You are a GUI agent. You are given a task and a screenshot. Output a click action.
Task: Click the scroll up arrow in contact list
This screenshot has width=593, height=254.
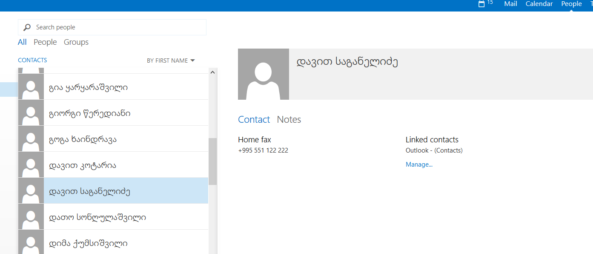click(213, 72)
